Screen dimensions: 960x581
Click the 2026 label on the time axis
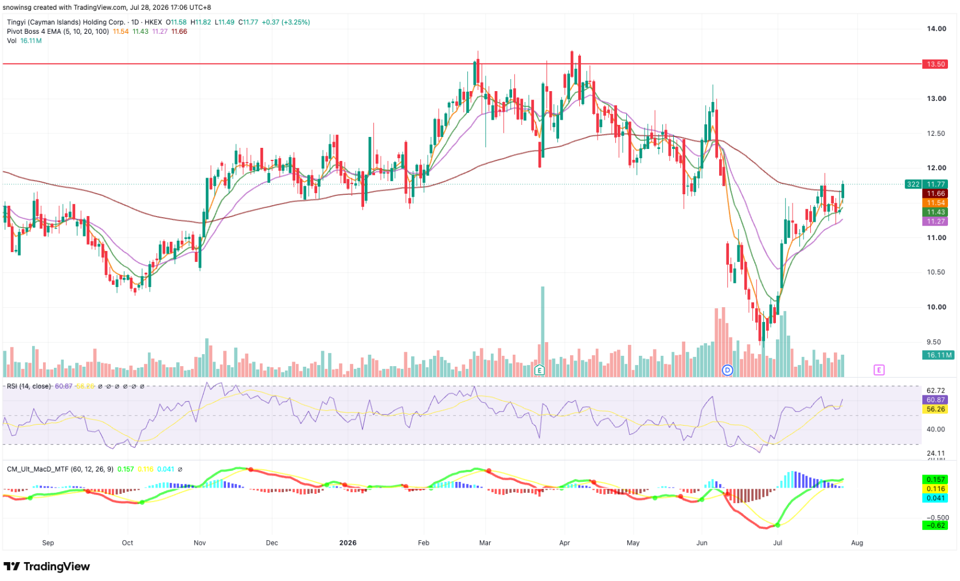pos(348,543)
